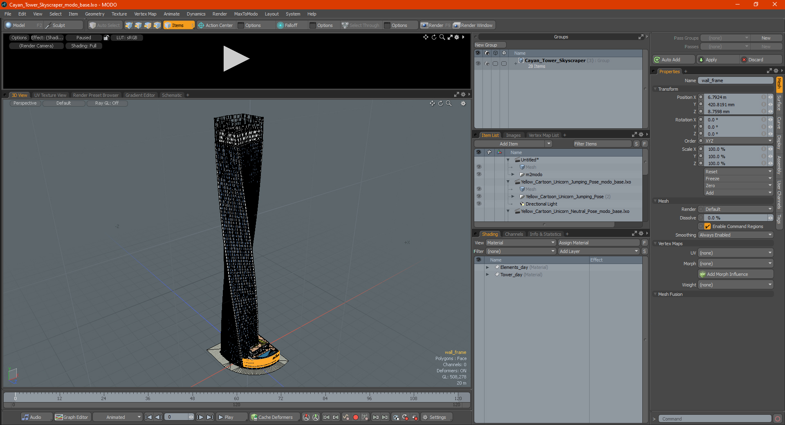This screenshot has width=785, height=425.
Task: Click Add Morph Influence button
Action: pyautogui.click(x=736, y=274)
